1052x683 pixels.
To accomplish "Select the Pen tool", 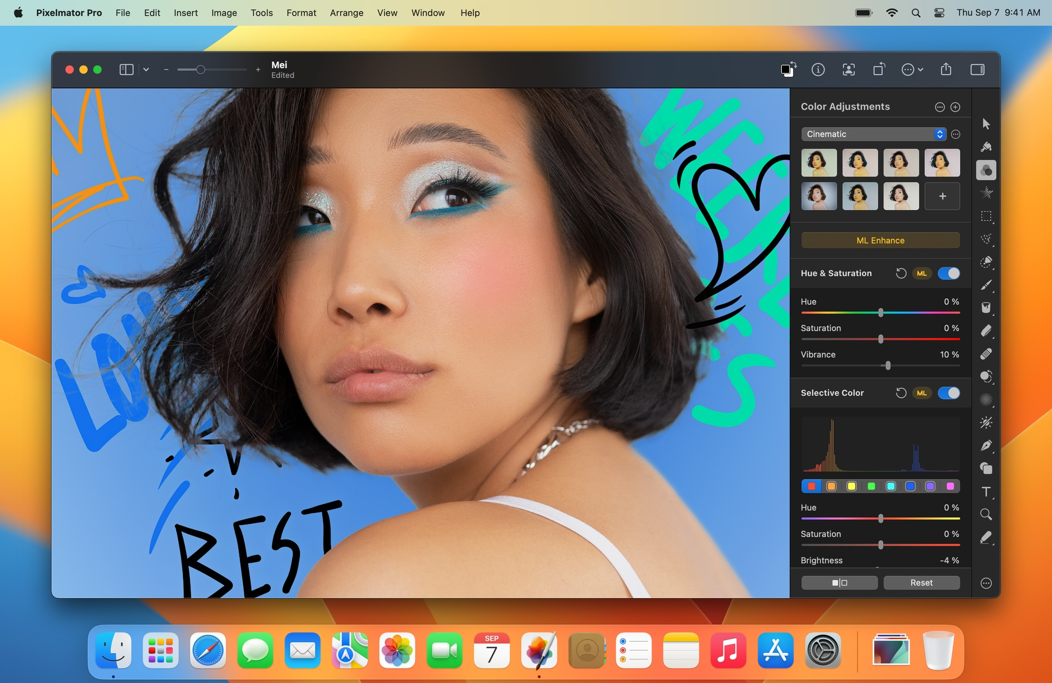I will coord(986,446).
